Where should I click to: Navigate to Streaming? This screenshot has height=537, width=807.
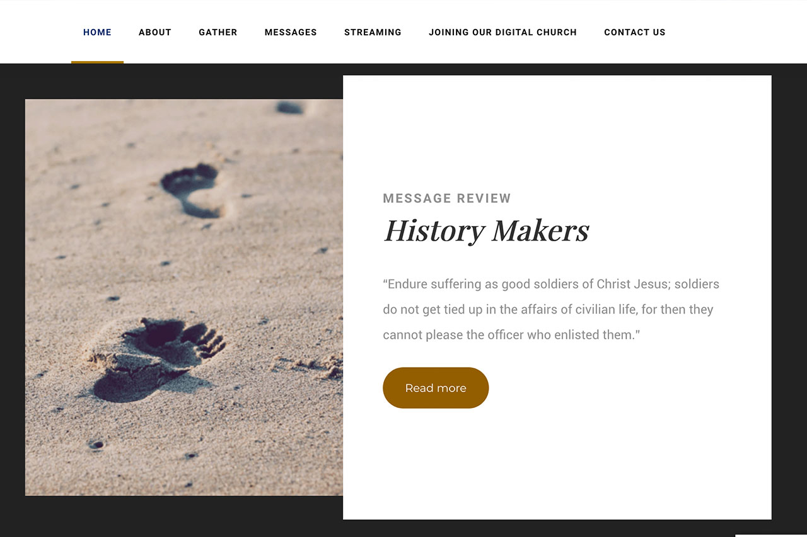pyautogui.click(x=373, y=32)
